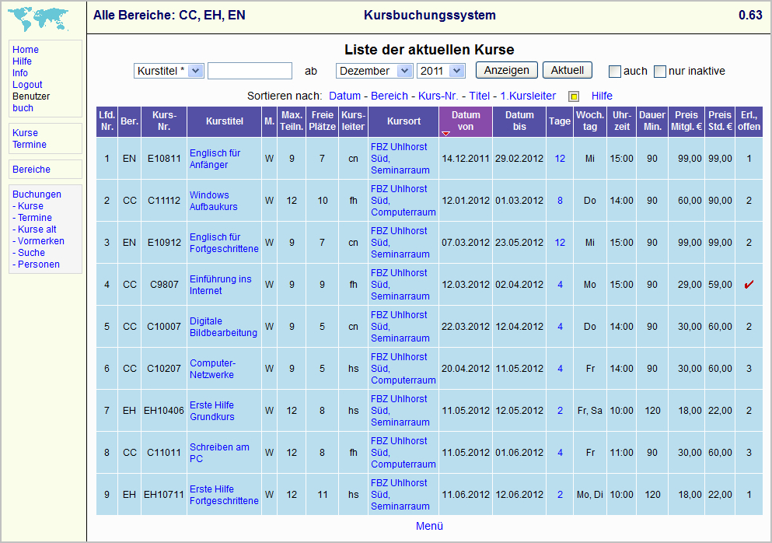Click the Datum von column header
The width and height of the screenshot is (772, 543).
point(465,121)
